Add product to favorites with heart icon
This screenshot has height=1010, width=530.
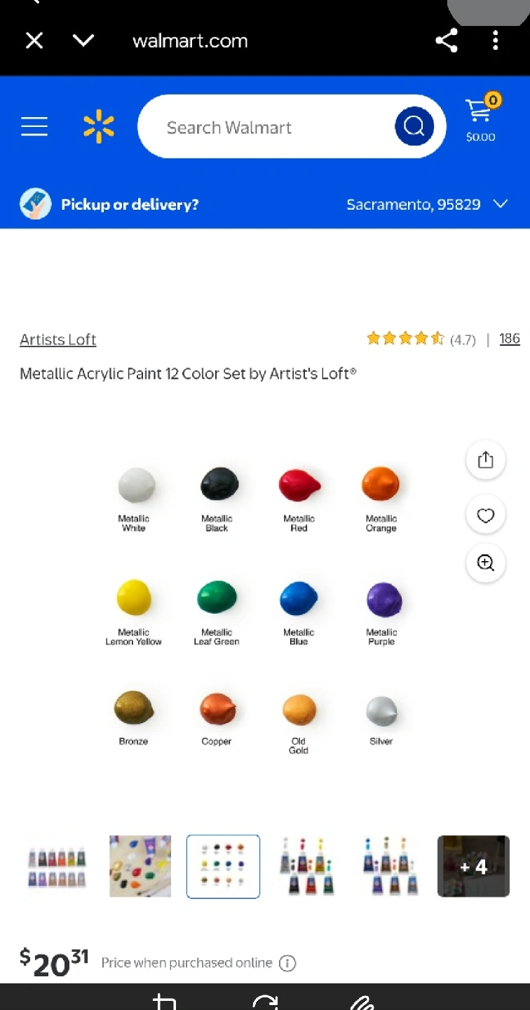pos(486,516)
